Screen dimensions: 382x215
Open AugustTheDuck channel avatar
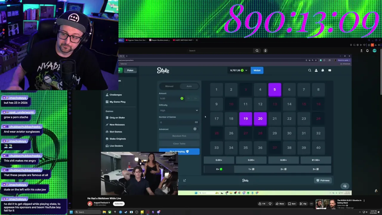90,204
